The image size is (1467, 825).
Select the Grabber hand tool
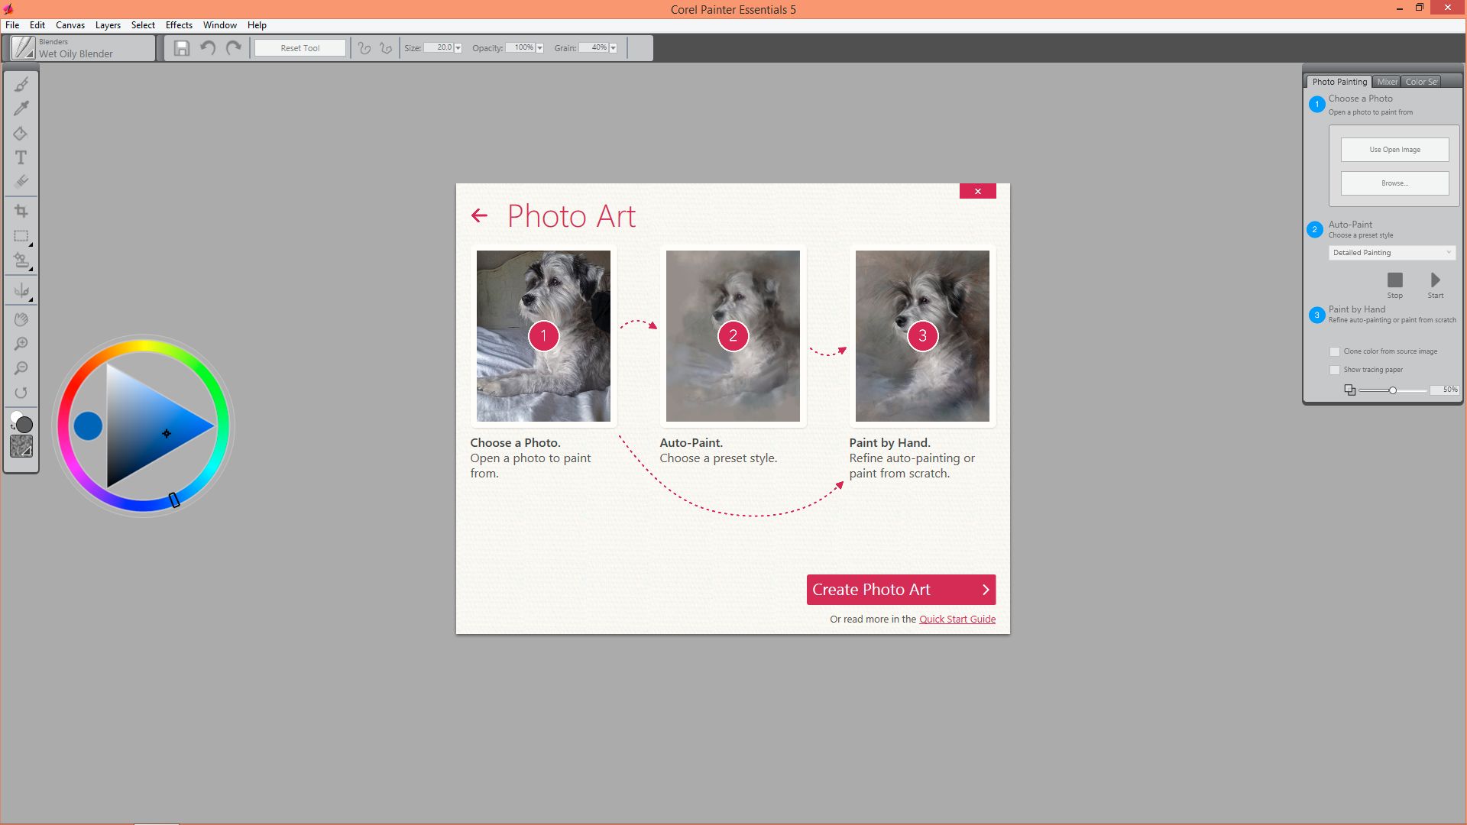21,319
